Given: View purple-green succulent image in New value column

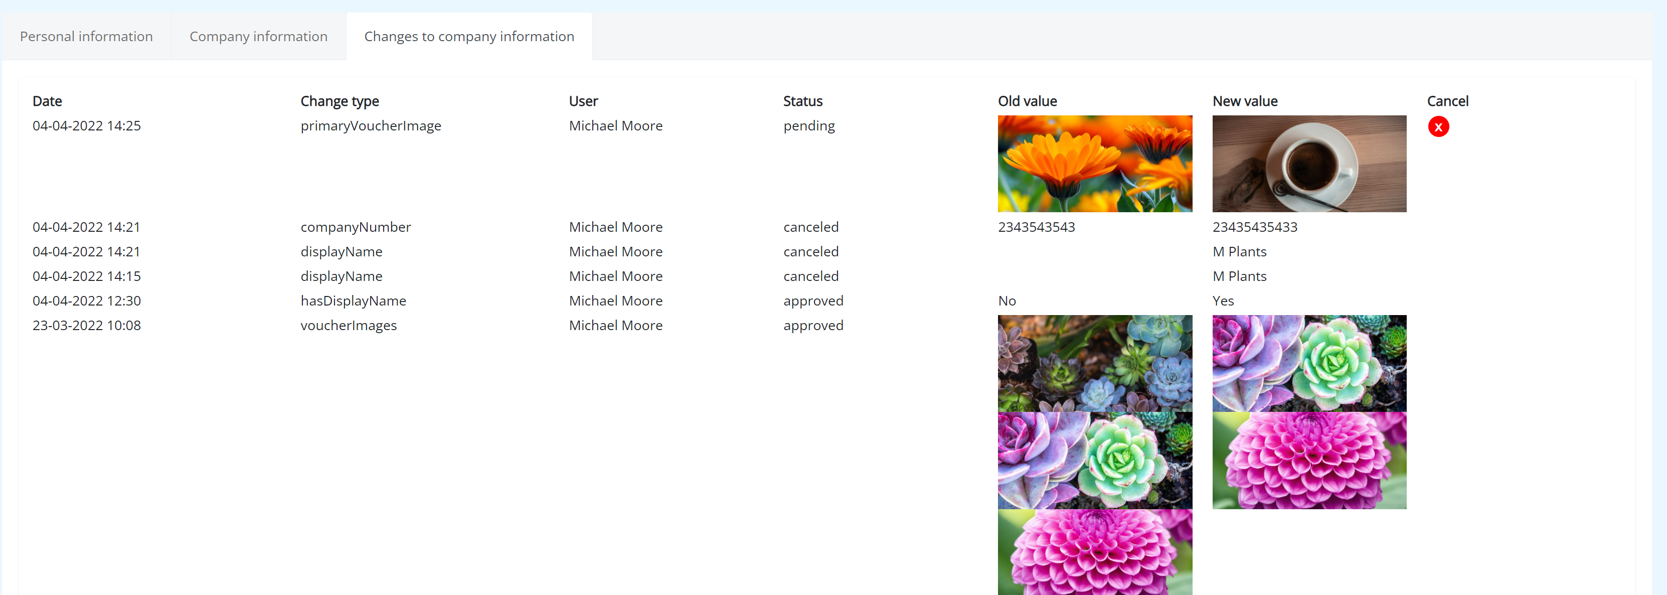Looking at the screenshot, I should [1309, 363].
